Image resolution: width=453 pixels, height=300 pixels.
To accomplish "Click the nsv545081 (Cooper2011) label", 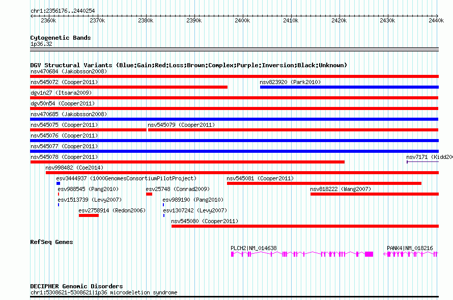I will pyautogui.click(x=260, y=178).
